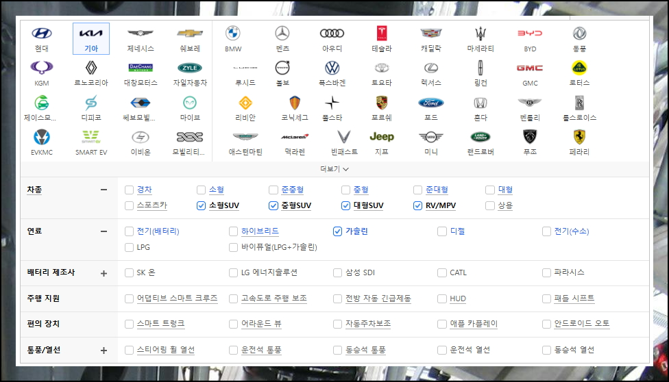This screenshot has width=669, height=382.
Task: Select the Lotus (로터스) yellow logo
Action: point(579,67)
